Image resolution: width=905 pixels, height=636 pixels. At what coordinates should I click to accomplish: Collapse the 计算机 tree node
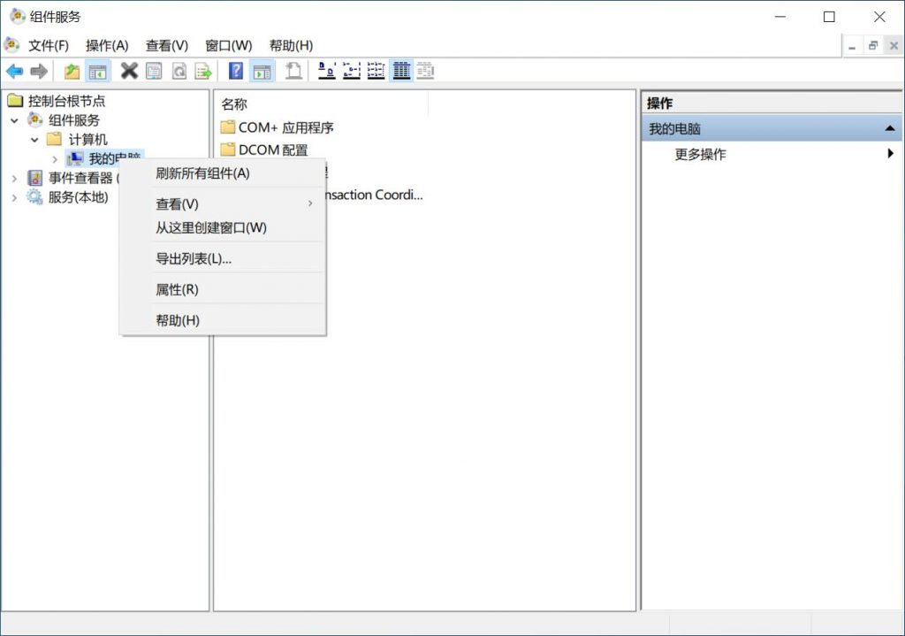click(34, 140)
